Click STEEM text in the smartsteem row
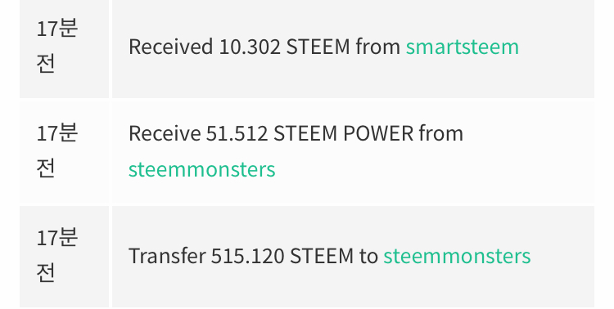The height and width of the screenshot is (309, 614). click(x=318, y=47)
